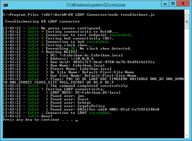Click the vertical scrollbar thumb
Viewport: 192px width, 141px height.
(x=187, y=22)
